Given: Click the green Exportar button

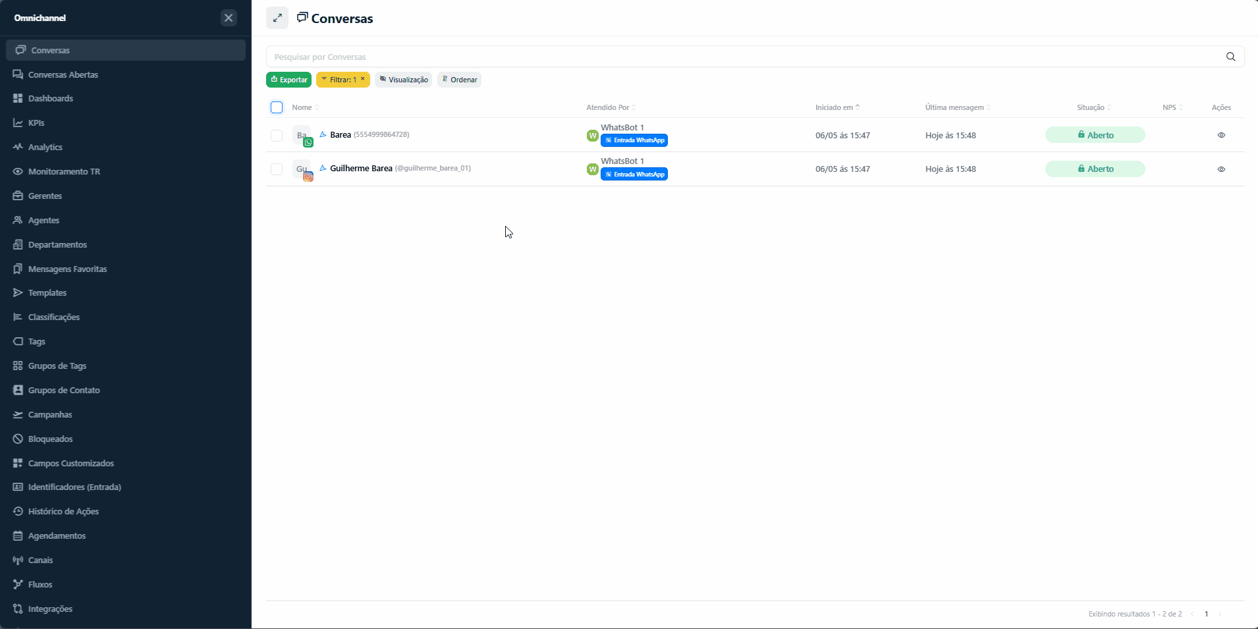Looking at the screenshot, I should click(288, 80).
